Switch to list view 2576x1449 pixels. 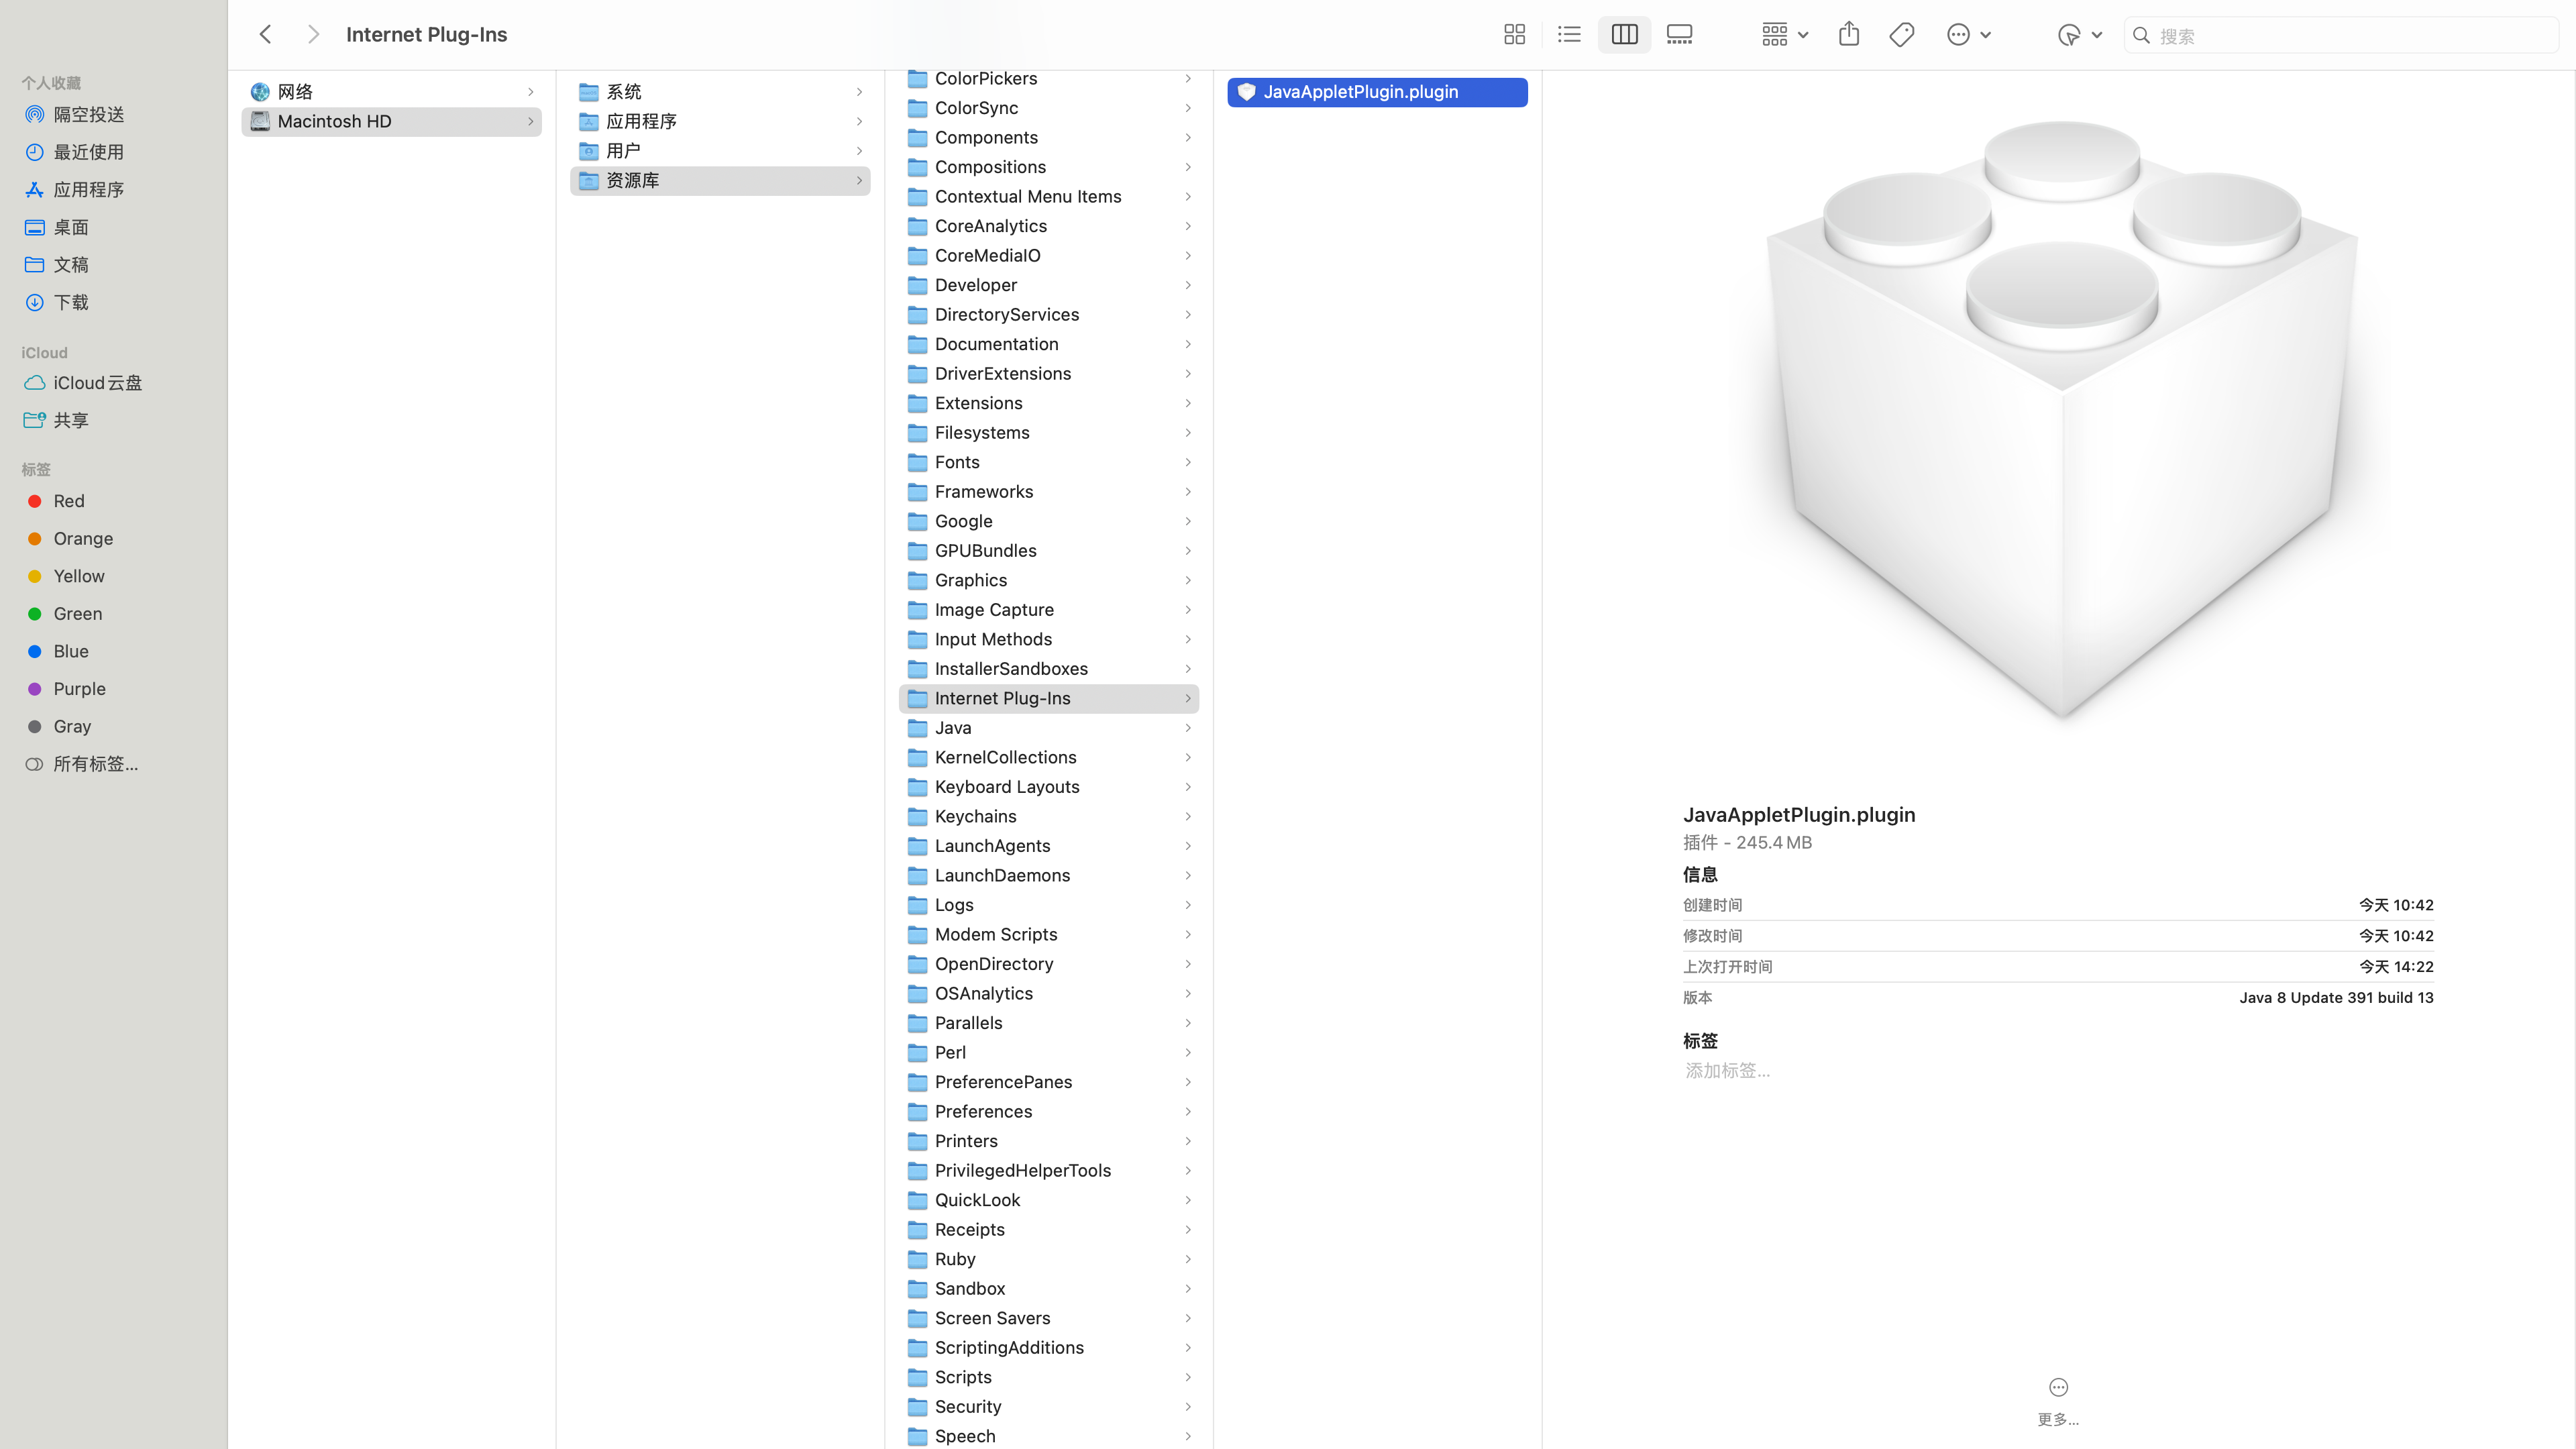pyautogui.click(x=1569, y=35)
